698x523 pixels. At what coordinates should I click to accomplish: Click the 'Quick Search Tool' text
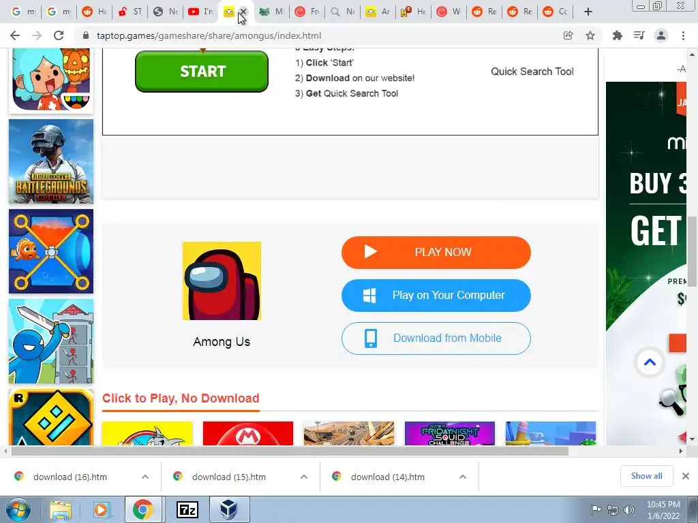click(532, 71)
